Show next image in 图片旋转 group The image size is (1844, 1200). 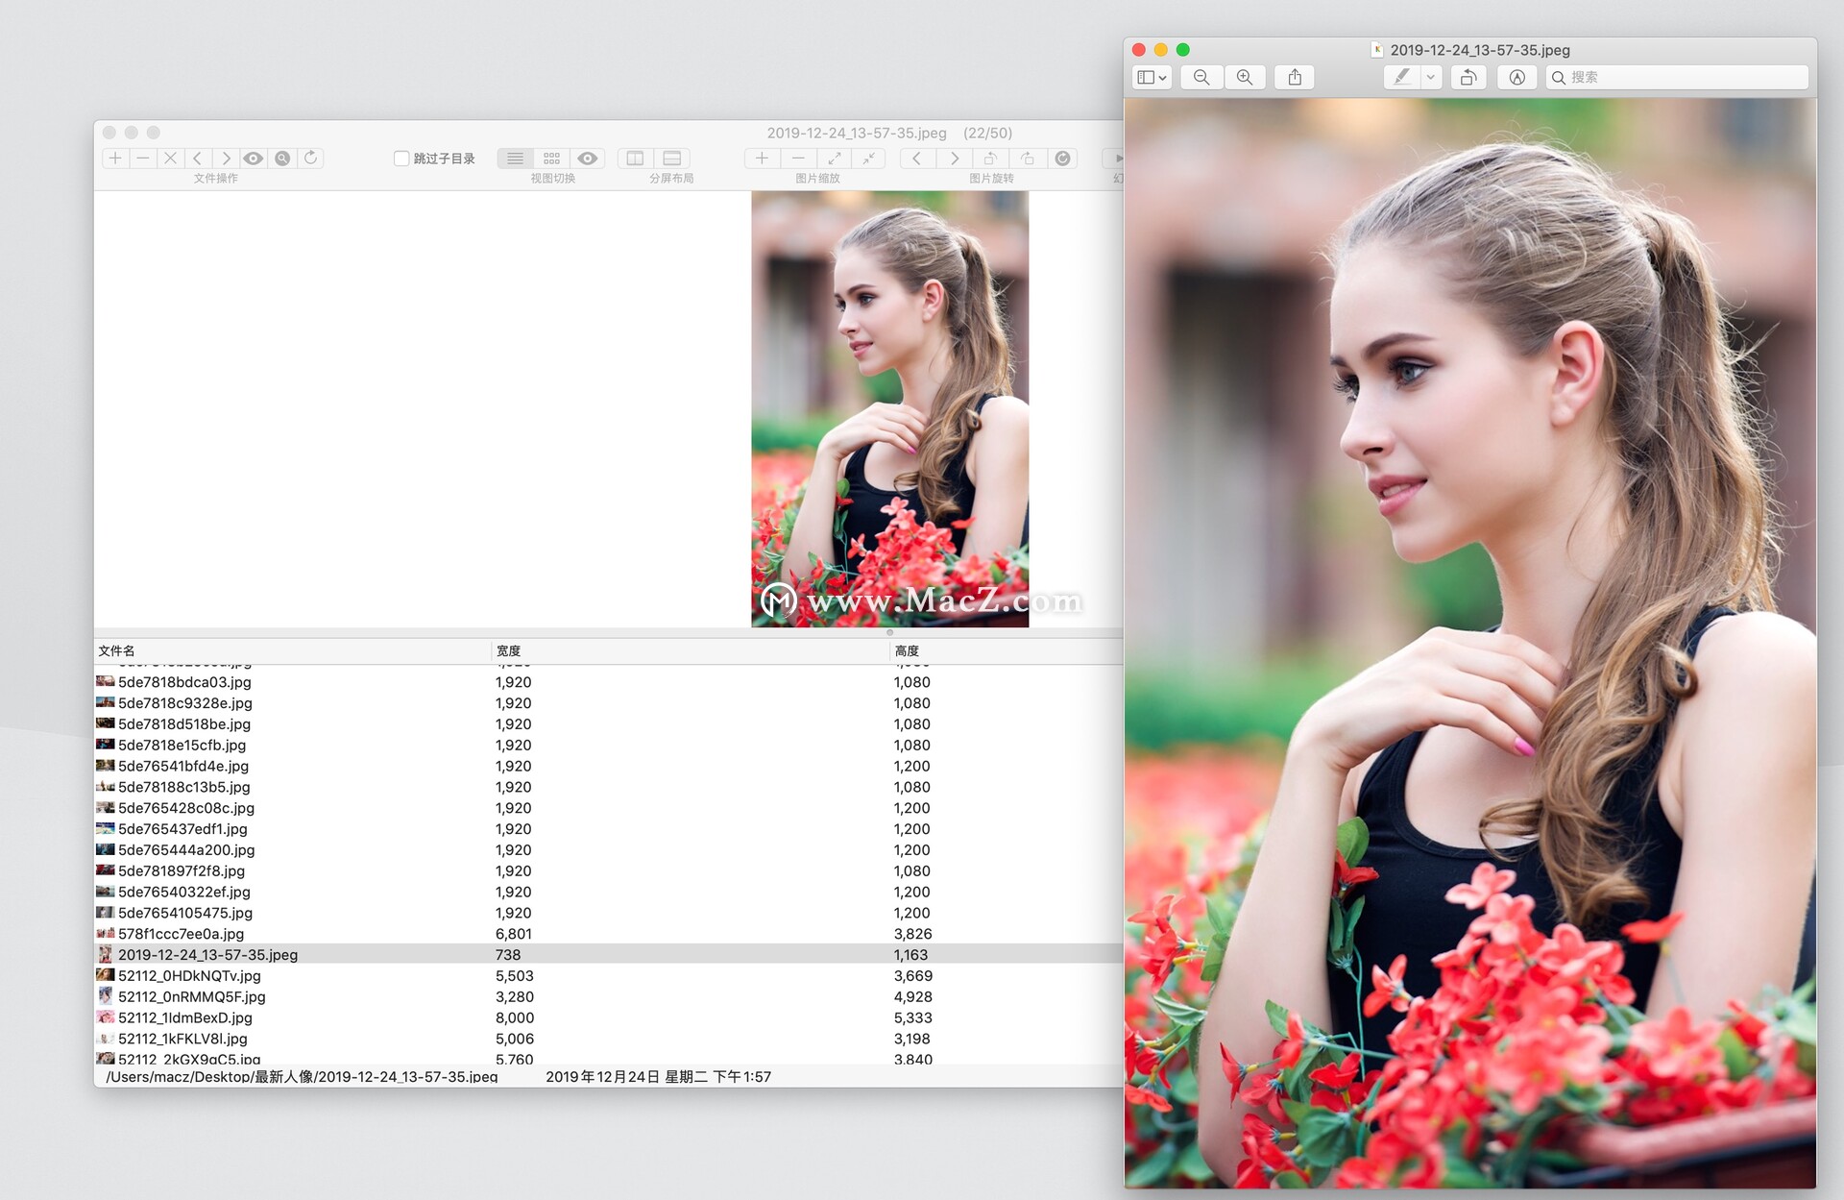pos(954,158)
